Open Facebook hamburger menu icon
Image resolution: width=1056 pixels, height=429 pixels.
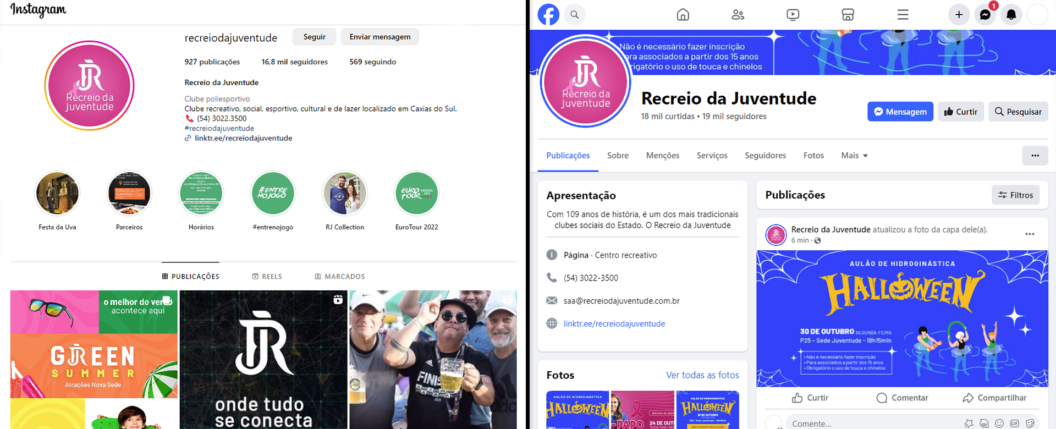(x=903, y=14)
